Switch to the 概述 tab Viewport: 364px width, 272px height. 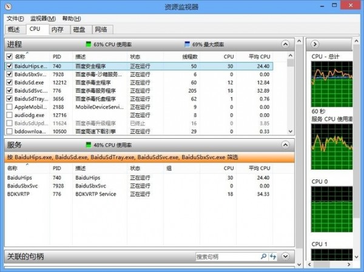(14, 30)
